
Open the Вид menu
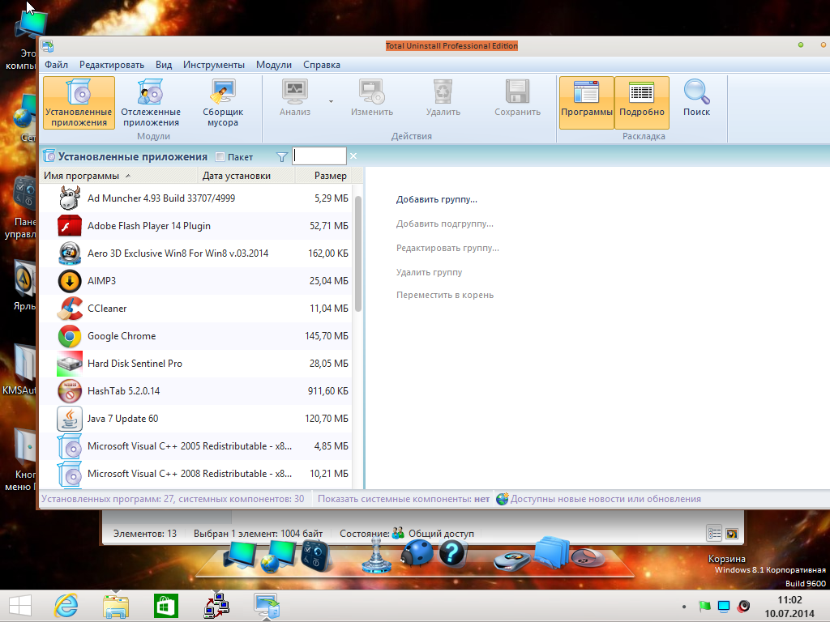(x=164, y=65)
